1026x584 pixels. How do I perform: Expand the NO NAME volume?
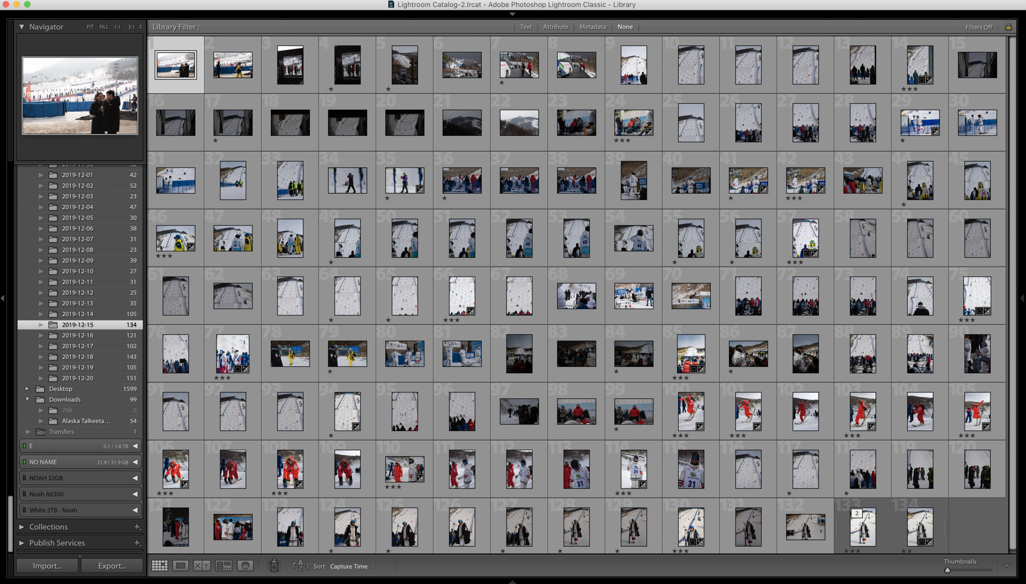click(x=135, y=462)
